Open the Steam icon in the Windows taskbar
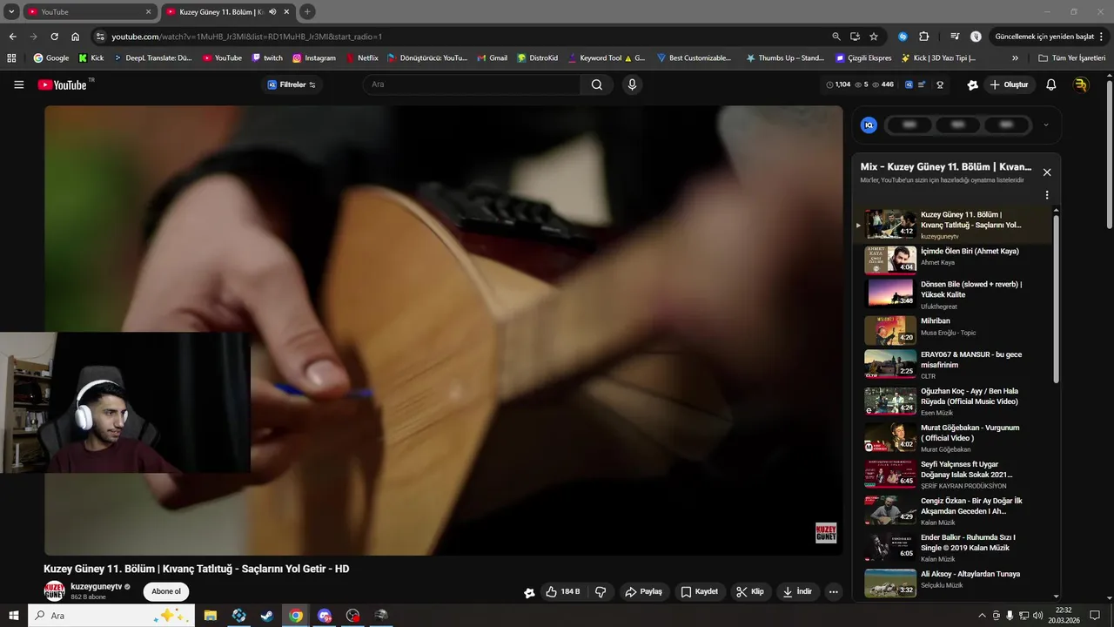 267,616
